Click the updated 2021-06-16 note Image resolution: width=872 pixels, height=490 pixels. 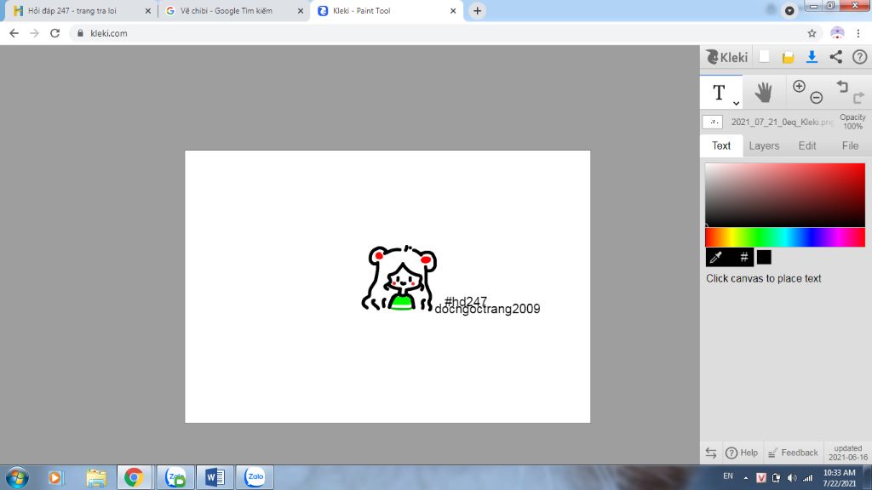pyautogui.click(x=848, y=453)
